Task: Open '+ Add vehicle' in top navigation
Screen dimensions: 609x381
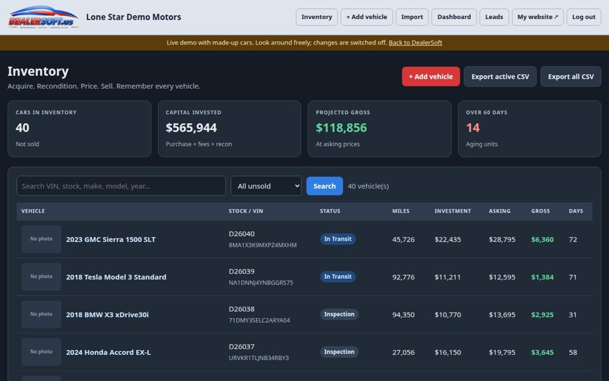Action: tap(367, 17)
